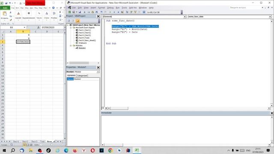Image resolution: width=274 pixels, height=154 pixels.
Task: Switch to the Alphabetic properties tab
Action: (x=71, y=75)
